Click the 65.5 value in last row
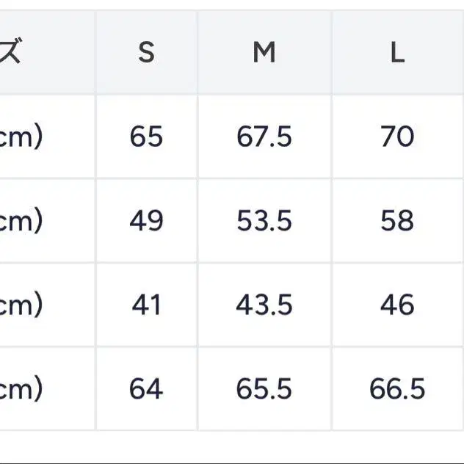464x464 pixels. pyautogui.click(x=264, y=388)
